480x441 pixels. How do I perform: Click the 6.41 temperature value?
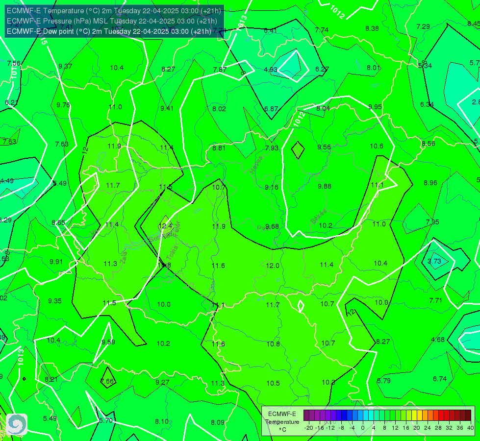pos(270,30)
